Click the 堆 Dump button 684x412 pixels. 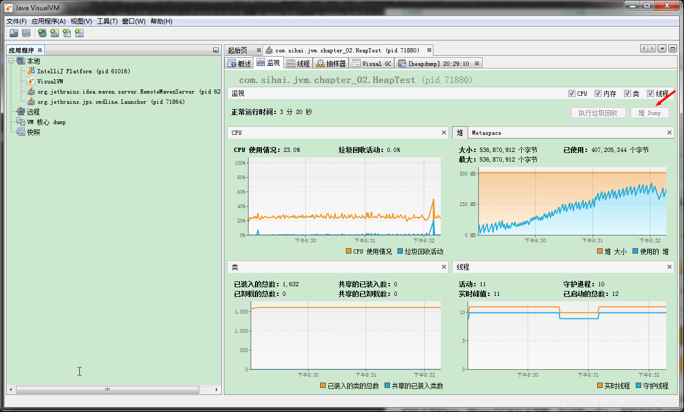coord(650,113)
